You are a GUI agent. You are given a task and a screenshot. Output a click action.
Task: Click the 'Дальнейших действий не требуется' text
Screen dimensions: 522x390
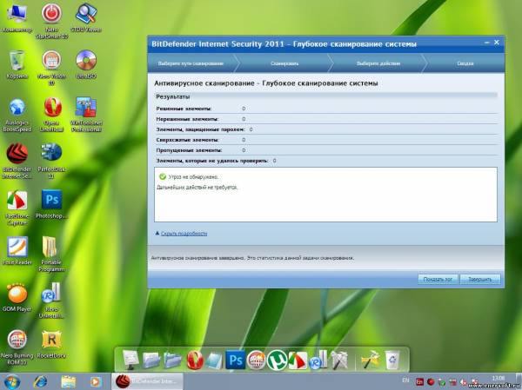(x=197, y=188)
